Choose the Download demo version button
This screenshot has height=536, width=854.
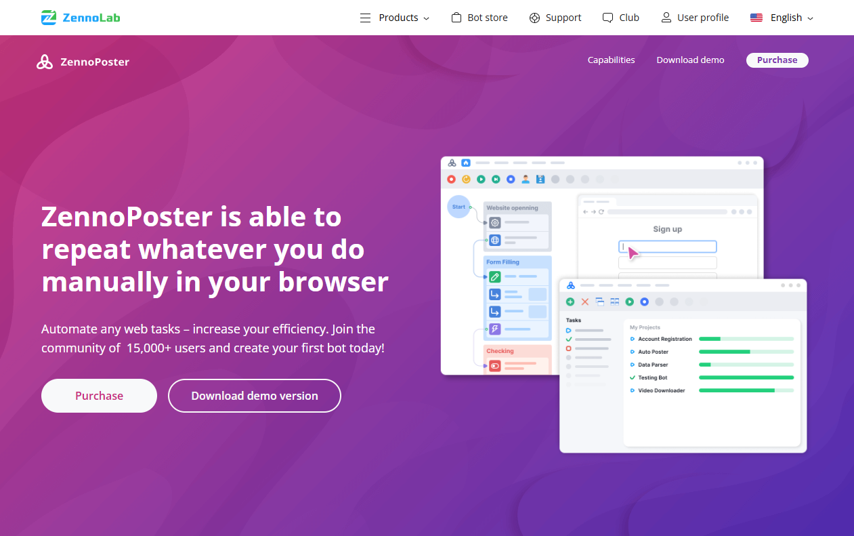[x=255, y=396]
